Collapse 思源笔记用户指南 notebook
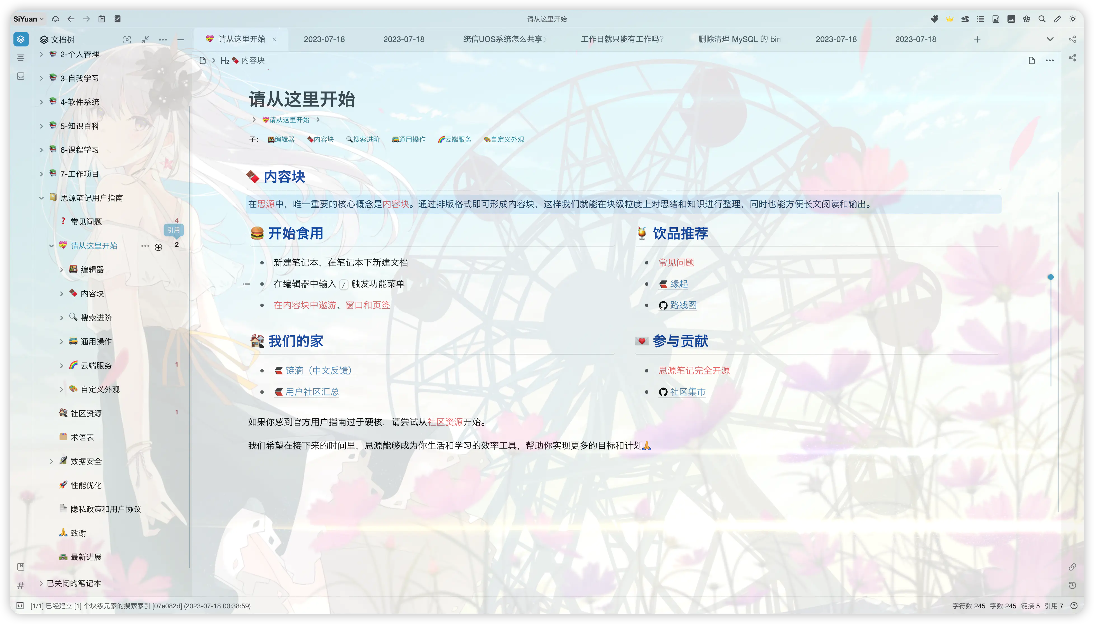The width and height of the screenshot is (1094, 624). pos(41,198)
